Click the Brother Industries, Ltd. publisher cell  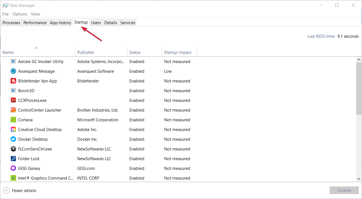98,110
